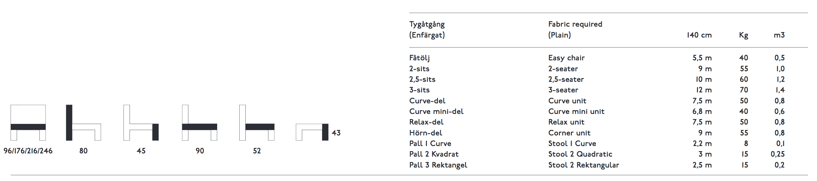Click the sofa width diagram labeled 96/176/216/246
This screenshot has height=181, width=817.
pyautogui.click(x=28, y=122)
